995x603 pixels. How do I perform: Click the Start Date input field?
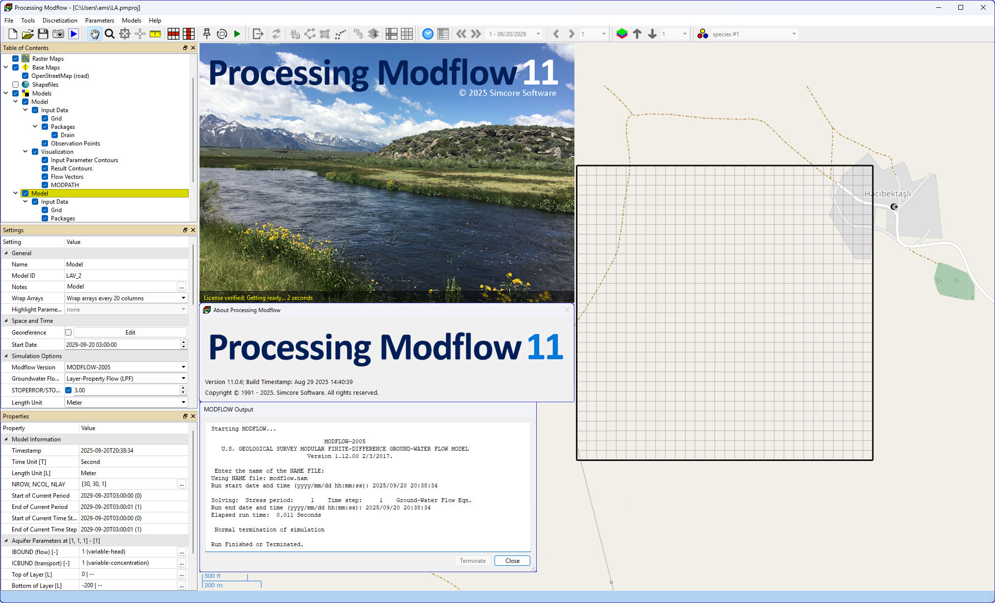(x=123, y=345)
